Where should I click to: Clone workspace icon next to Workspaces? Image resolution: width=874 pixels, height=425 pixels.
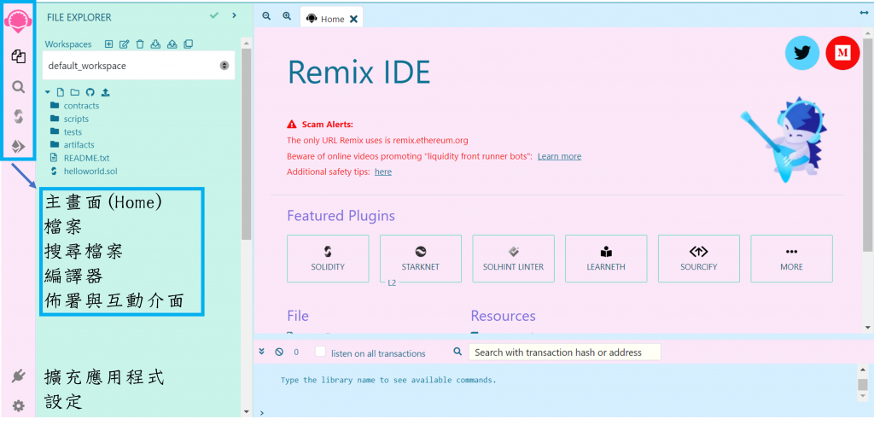pos(189,44)
